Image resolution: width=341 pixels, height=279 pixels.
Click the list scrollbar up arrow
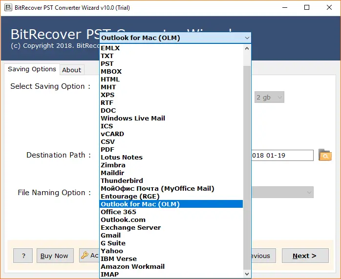click(x=247, y=48)
